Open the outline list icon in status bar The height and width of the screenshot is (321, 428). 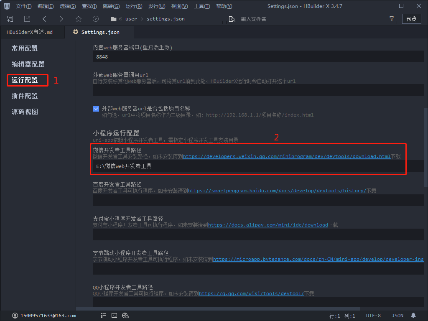point(104,316)
